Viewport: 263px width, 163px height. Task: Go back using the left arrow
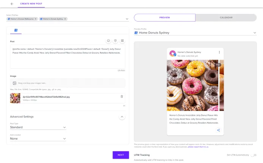pyautogui.click(x=12, y=4)
